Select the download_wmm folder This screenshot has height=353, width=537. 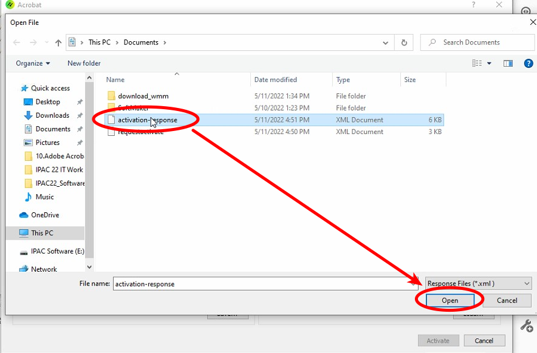point(143,96)
